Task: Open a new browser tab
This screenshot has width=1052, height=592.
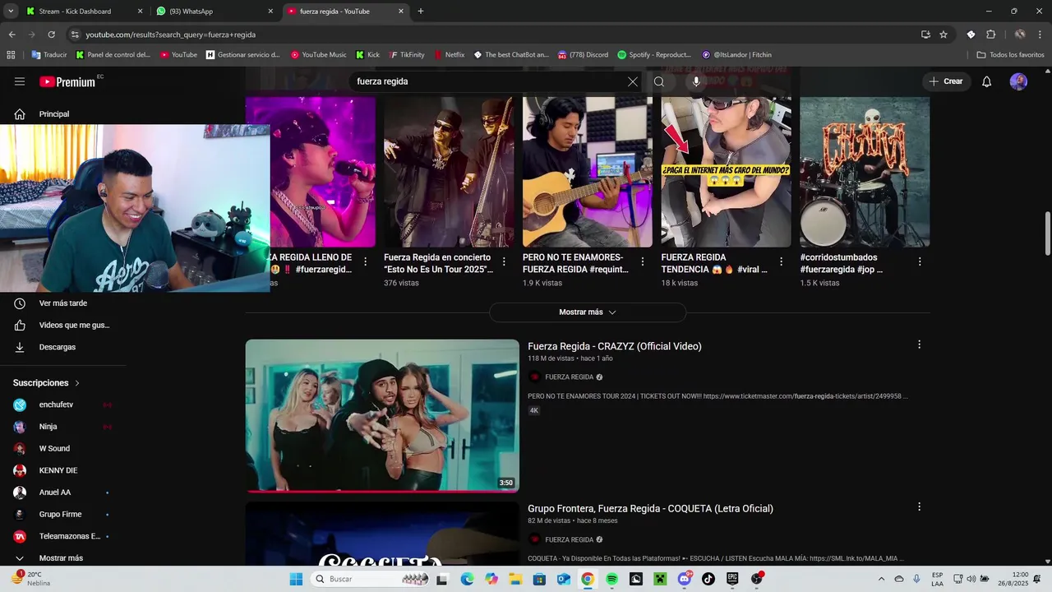Action: (421, 12)
